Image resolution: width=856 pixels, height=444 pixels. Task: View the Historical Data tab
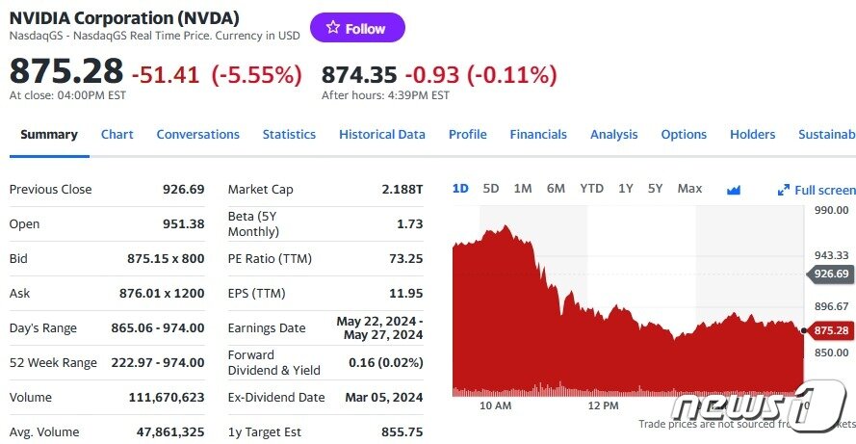pyautogui.click(x=382, y=135)
